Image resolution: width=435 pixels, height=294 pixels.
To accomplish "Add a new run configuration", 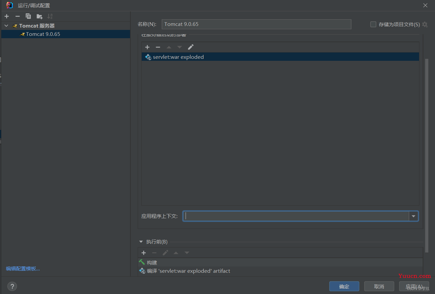I will point(7,16).
